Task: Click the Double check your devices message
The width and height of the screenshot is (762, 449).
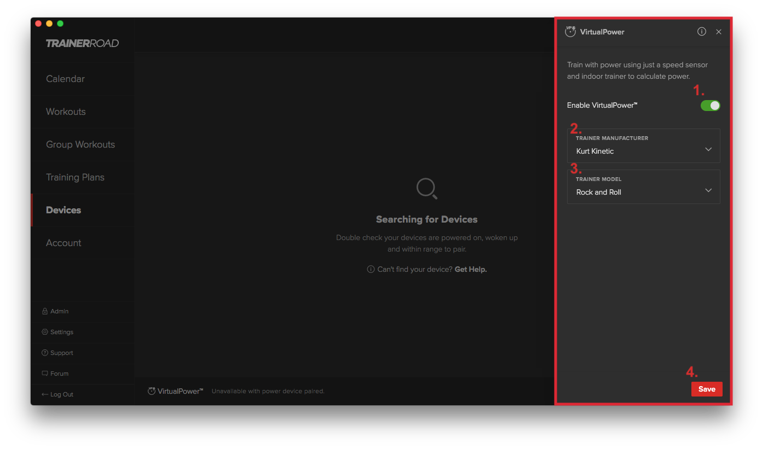Action: tap(427, 243)
